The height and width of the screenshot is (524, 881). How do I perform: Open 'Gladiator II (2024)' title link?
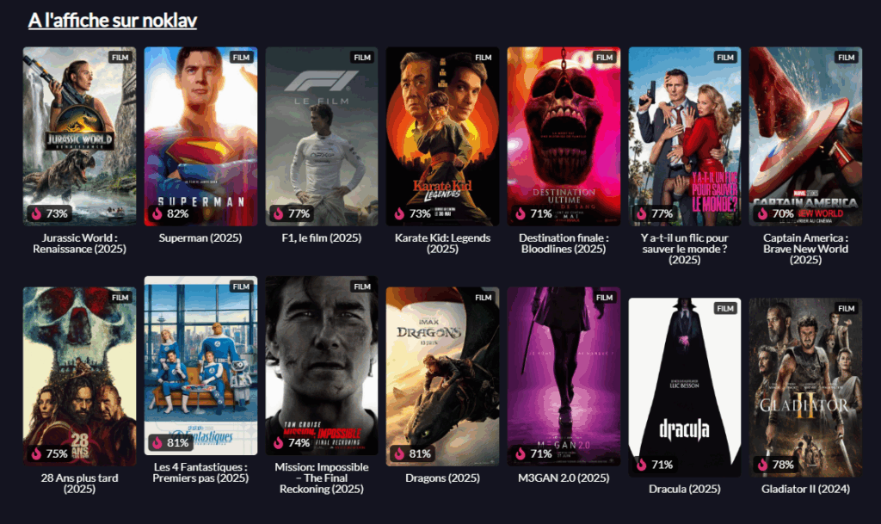point(805,489)
